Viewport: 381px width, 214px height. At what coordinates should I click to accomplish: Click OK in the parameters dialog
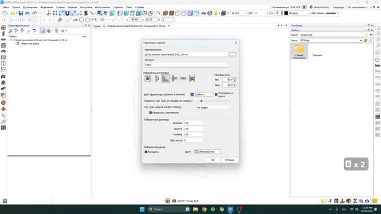point(213,160)
